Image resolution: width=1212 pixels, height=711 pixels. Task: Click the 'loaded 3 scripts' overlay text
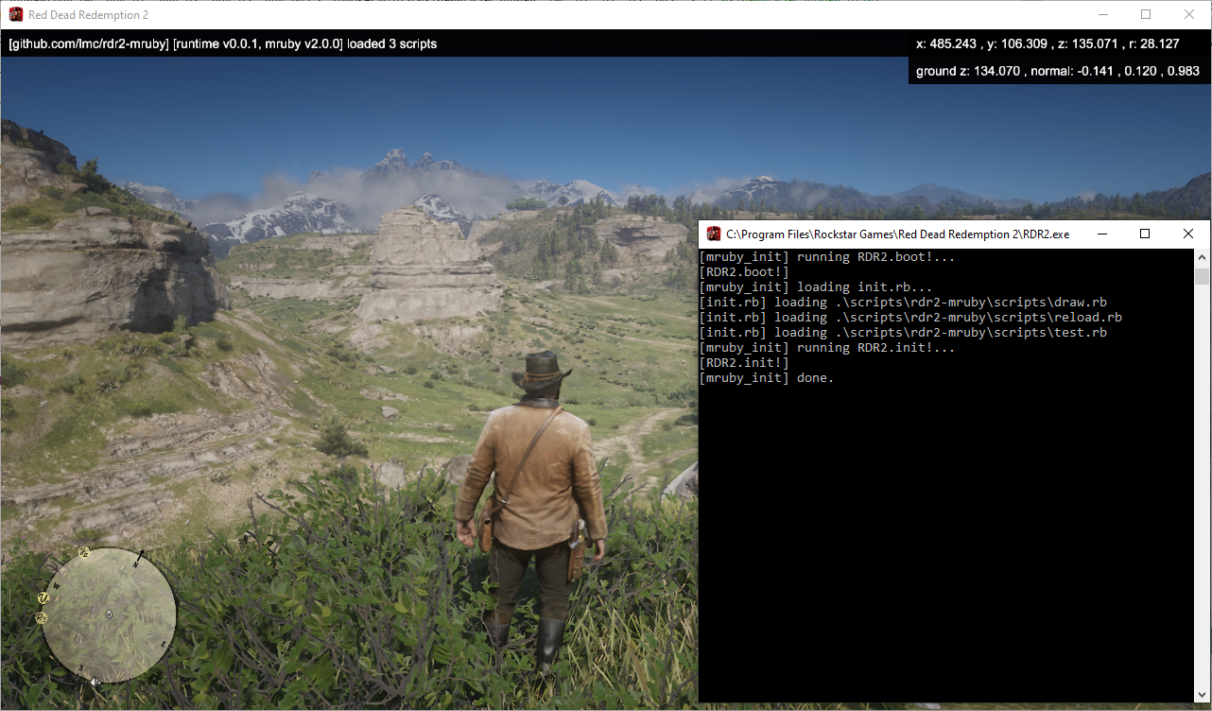tap(391, 43)
